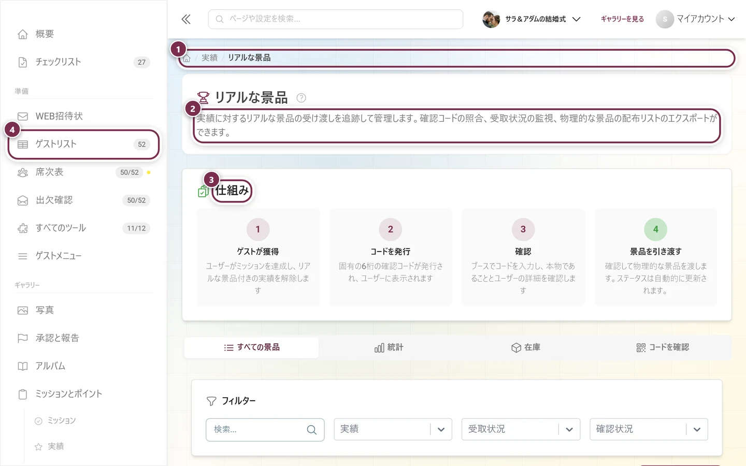Click the すべてのツール puzzle icon

pyautogui.click(x=23, y=228)
